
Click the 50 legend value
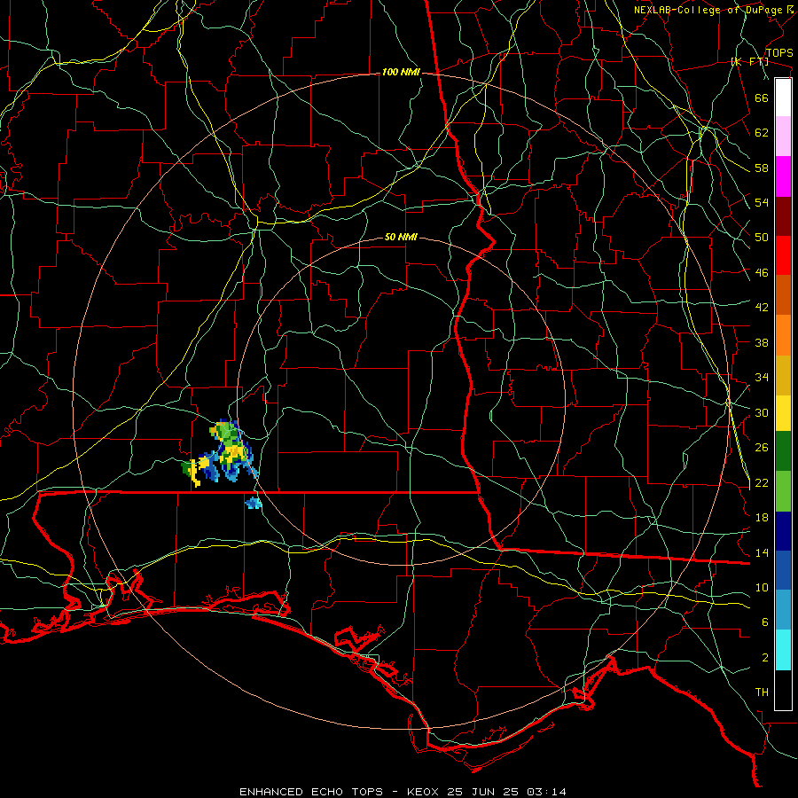762,238
